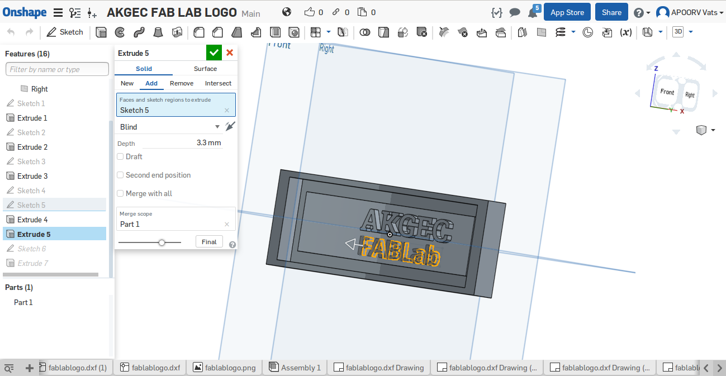
Task: Enable the Draft checkbox in Extrude dialog
Action: (120, 156)
